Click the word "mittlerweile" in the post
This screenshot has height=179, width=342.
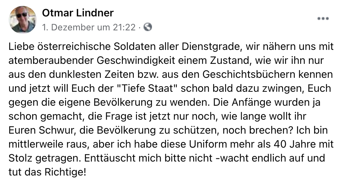click(38, 144)
